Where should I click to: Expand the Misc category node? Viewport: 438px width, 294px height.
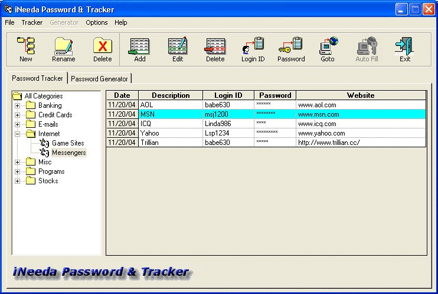point(17,163)
